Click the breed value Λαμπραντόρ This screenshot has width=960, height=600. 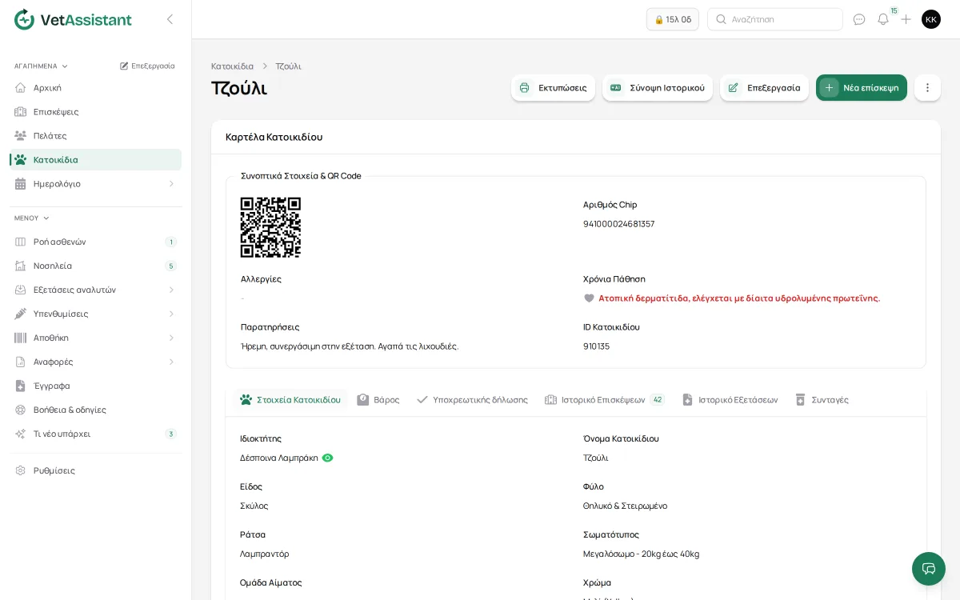[x=265, y=554]
